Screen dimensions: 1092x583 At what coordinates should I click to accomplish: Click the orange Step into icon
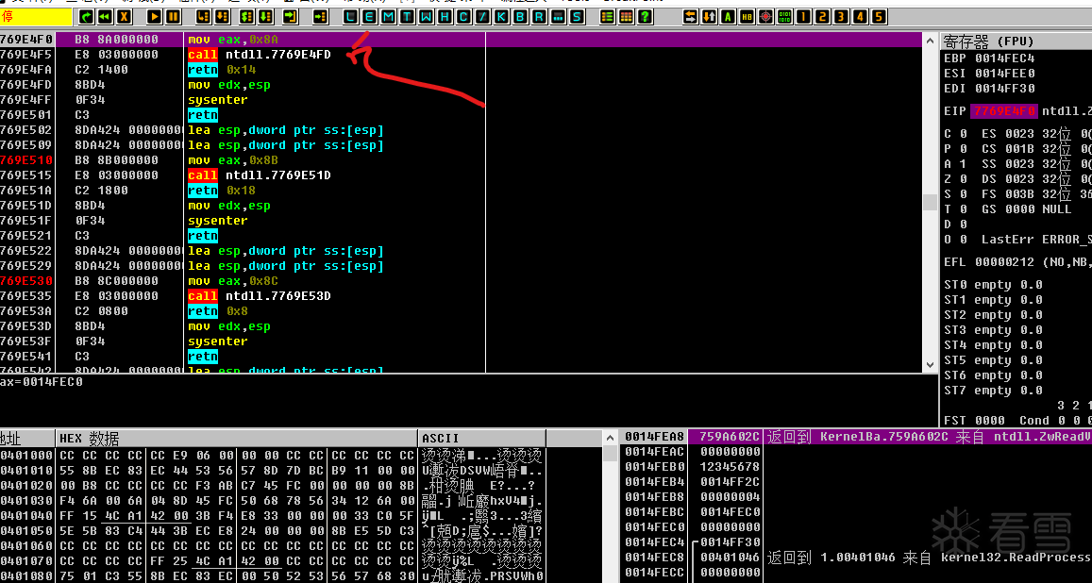[203, 16]
